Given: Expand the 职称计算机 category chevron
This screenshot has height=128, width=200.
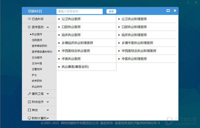Looking at the screenshot, I should click(x=48, y=118).
